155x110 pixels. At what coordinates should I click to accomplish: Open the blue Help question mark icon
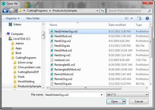pyautogui.click(x=147, y=18)
